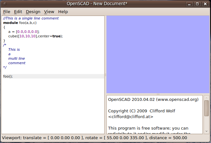Open the View menu
Image resolution: width=211 pixels, height=143 pixels.
(x=49, y=12)
